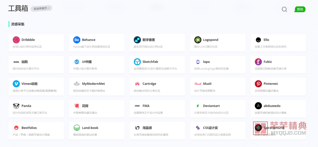The height and width of the screenshot is (147, 318).
Task: Open the Behance logo icon
Action: 77,40
